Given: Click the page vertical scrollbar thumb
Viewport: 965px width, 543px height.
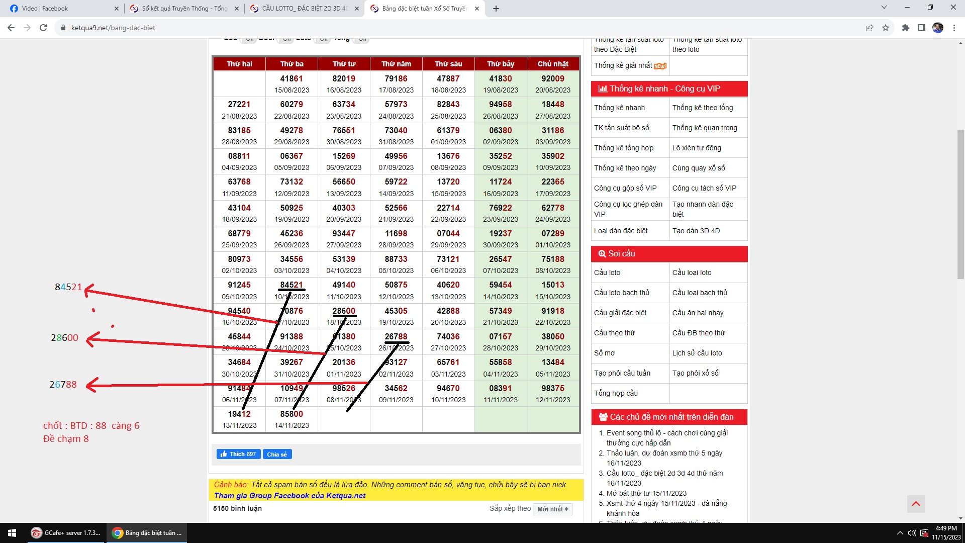Looking at the screenshot, I should 960,204.
